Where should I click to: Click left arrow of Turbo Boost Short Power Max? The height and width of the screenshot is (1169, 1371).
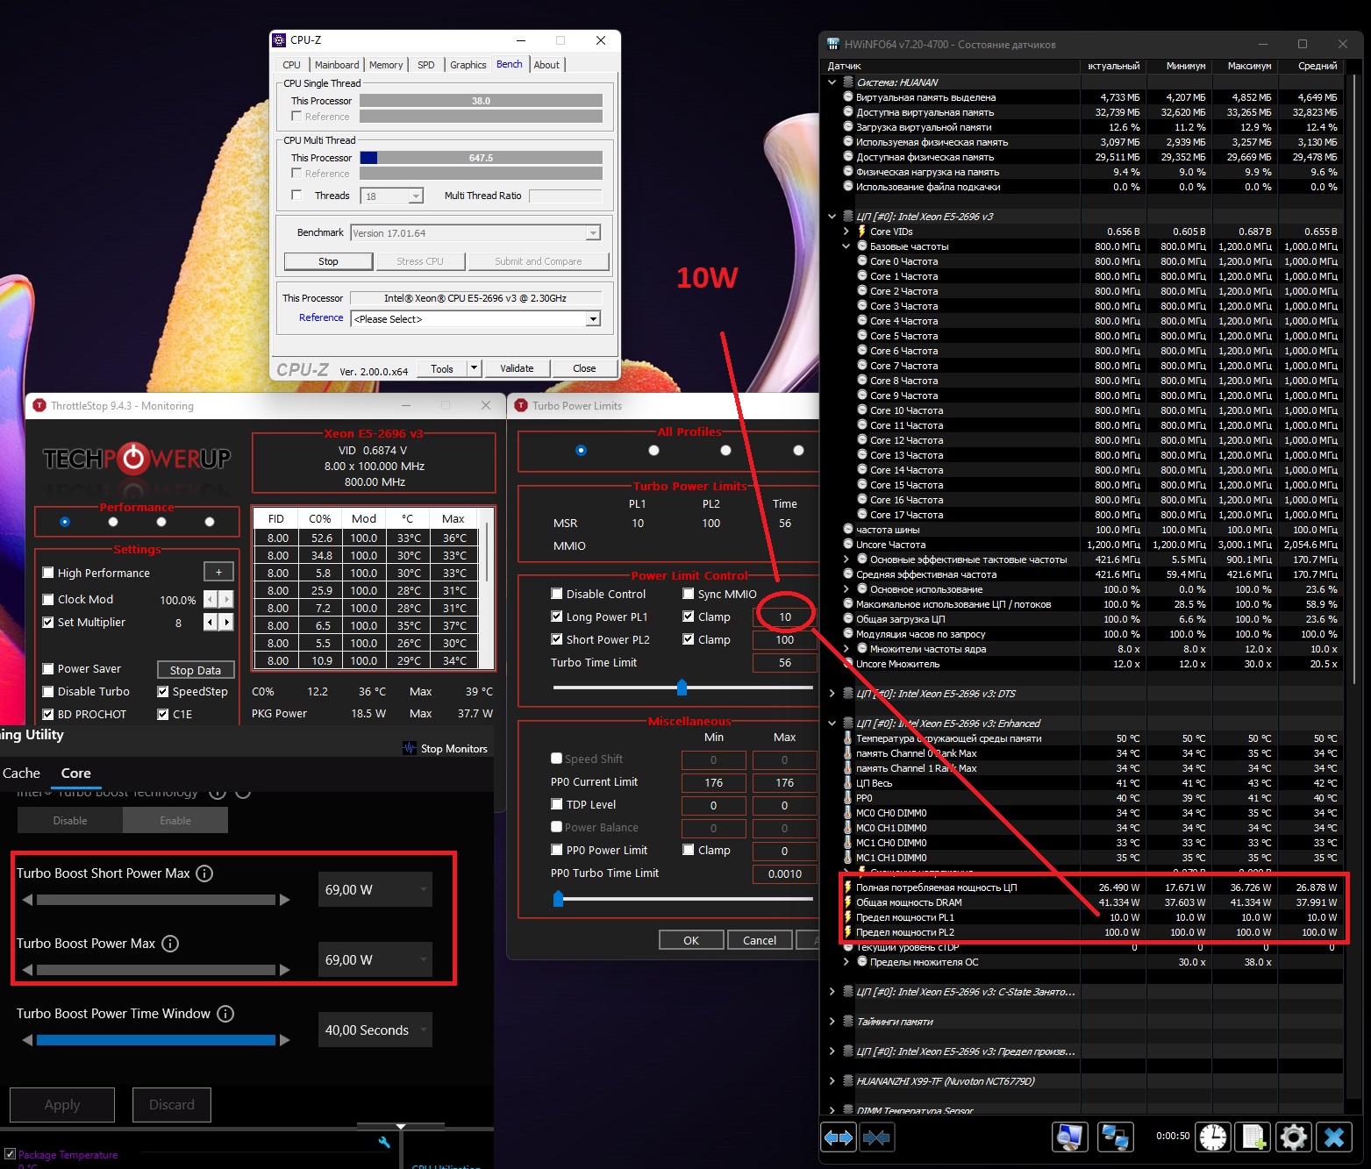coord(27,900)
